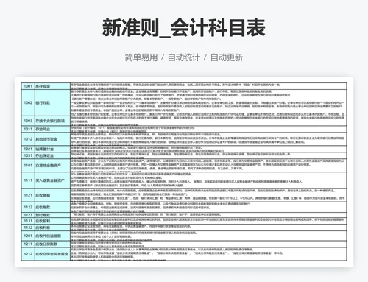Click the description cell of row 1002
This screenshot has height=282, width=368.
(x=208, y=102)
